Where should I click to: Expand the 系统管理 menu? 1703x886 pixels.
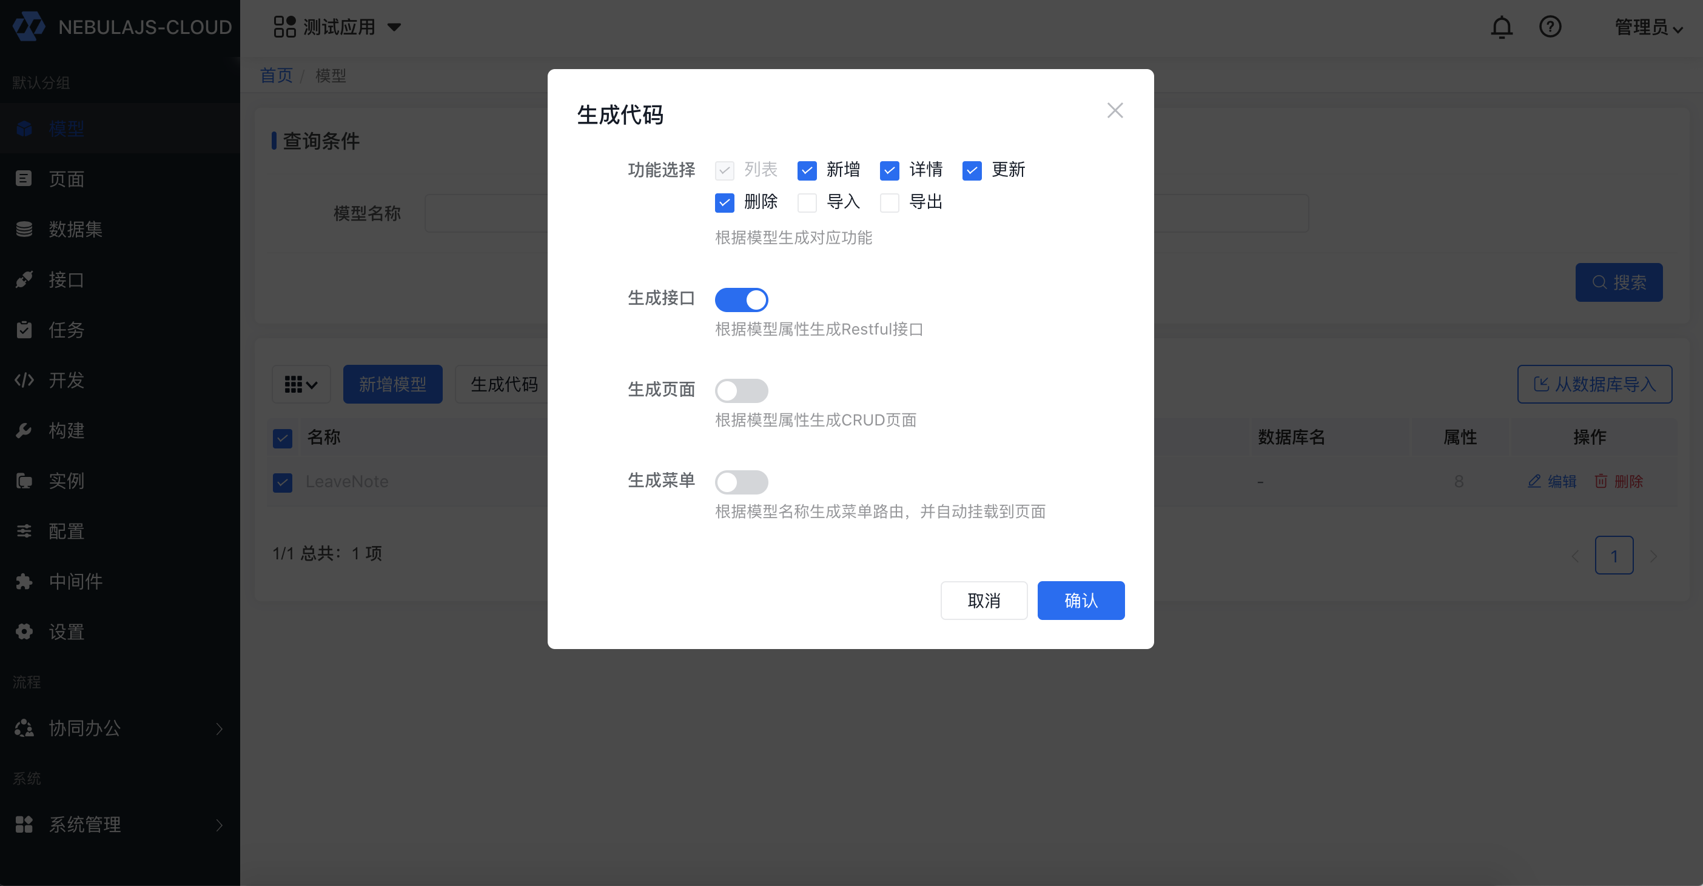pos(85,824)
